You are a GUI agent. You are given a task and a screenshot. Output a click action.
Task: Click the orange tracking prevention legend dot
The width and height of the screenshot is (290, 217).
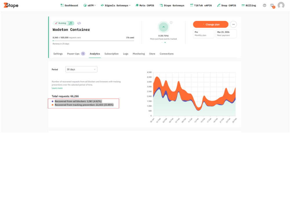[52, 105]
